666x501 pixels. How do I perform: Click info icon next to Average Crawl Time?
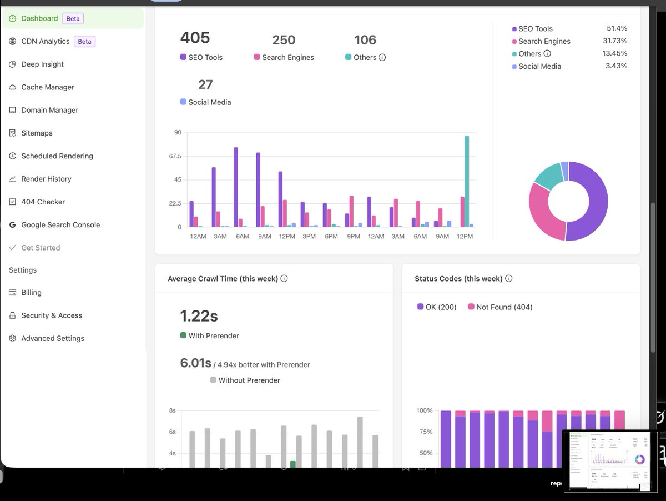[284, 279]
